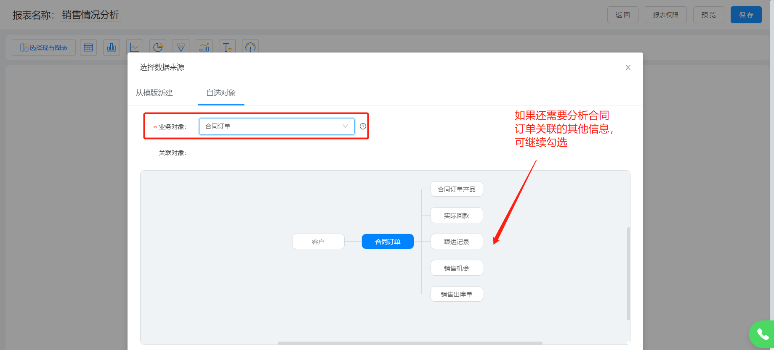The height and width of the screenshot is (350, 774).
Task: Switch to 自选对象 tab
Action: (x=221, y=93)
